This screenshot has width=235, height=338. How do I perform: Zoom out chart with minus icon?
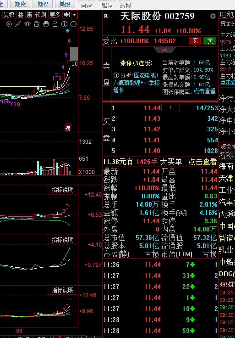(74, 24)
